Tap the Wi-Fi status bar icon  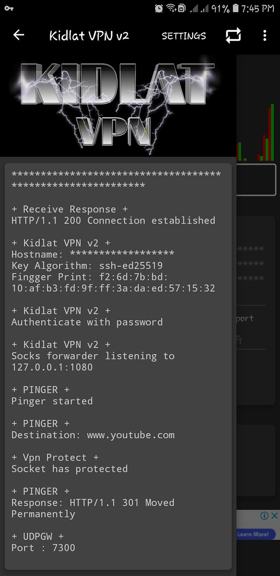pos(171,8)
